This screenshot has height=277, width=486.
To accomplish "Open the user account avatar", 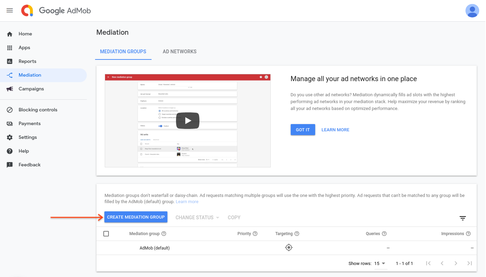I will 472,11.
